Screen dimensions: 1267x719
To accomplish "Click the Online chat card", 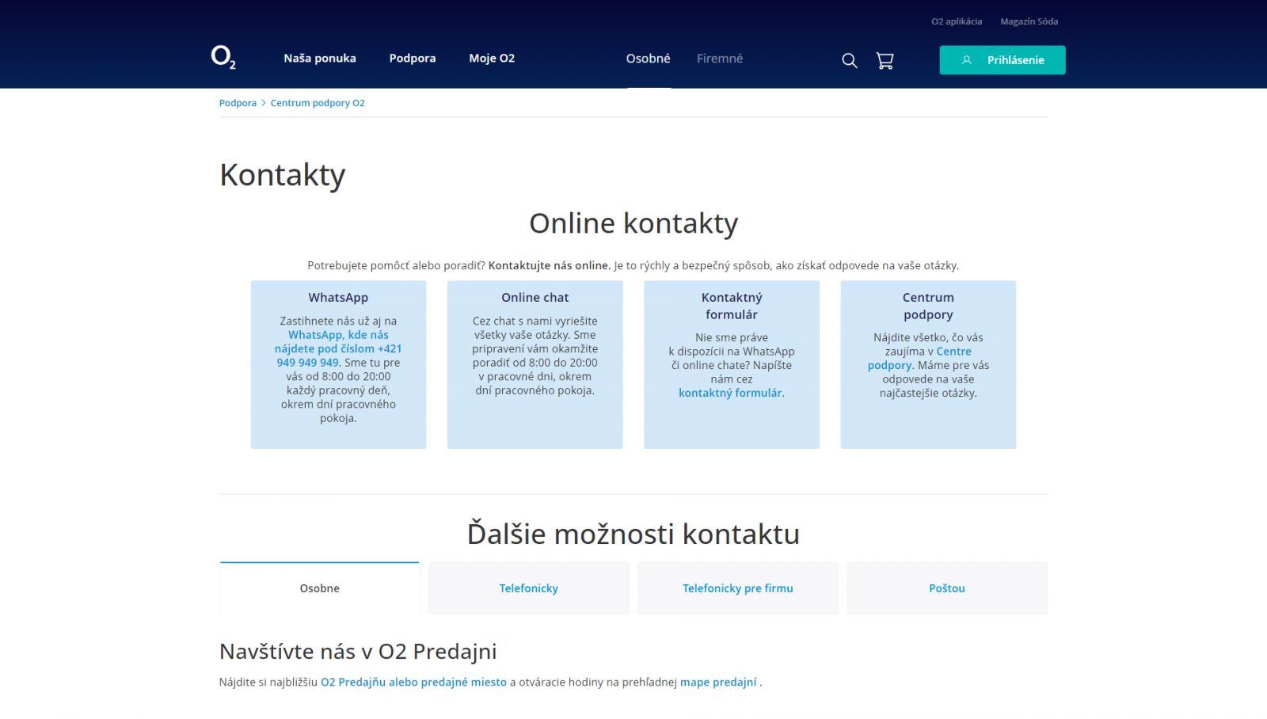I will coord(535,364).
